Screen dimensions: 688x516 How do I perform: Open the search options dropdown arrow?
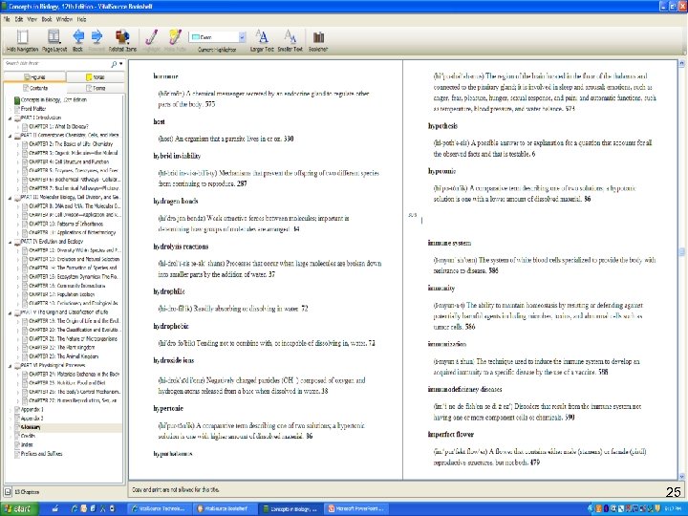point(121,64)
